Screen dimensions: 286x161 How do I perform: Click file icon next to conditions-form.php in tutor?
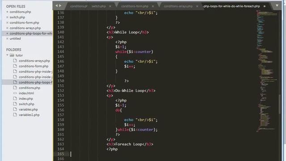tap(15, 66)
